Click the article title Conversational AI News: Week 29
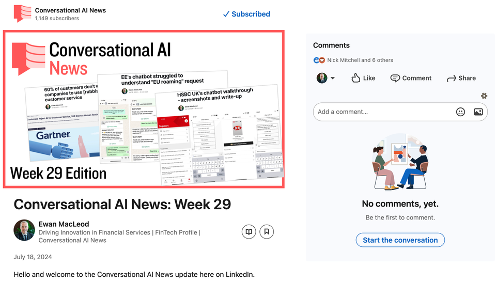Image resolution: width=496 pixels, height=283 pixels. pyautogui.click(x=122, y=205)
